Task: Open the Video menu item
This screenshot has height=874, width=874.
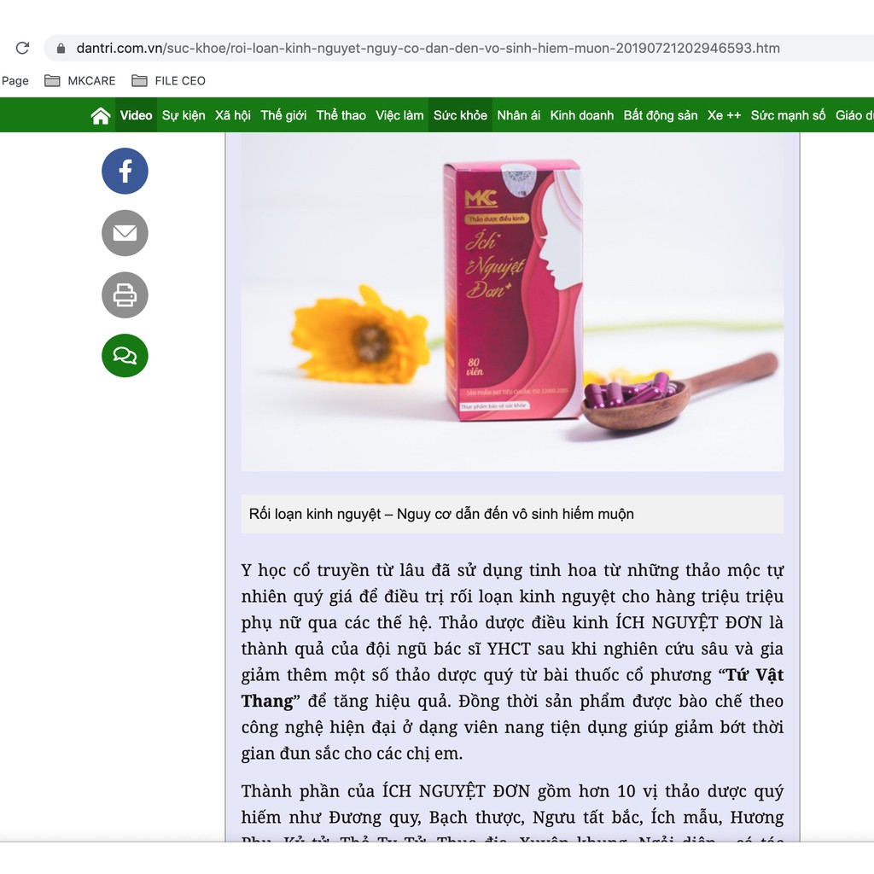Action: (x=136, y=115)
